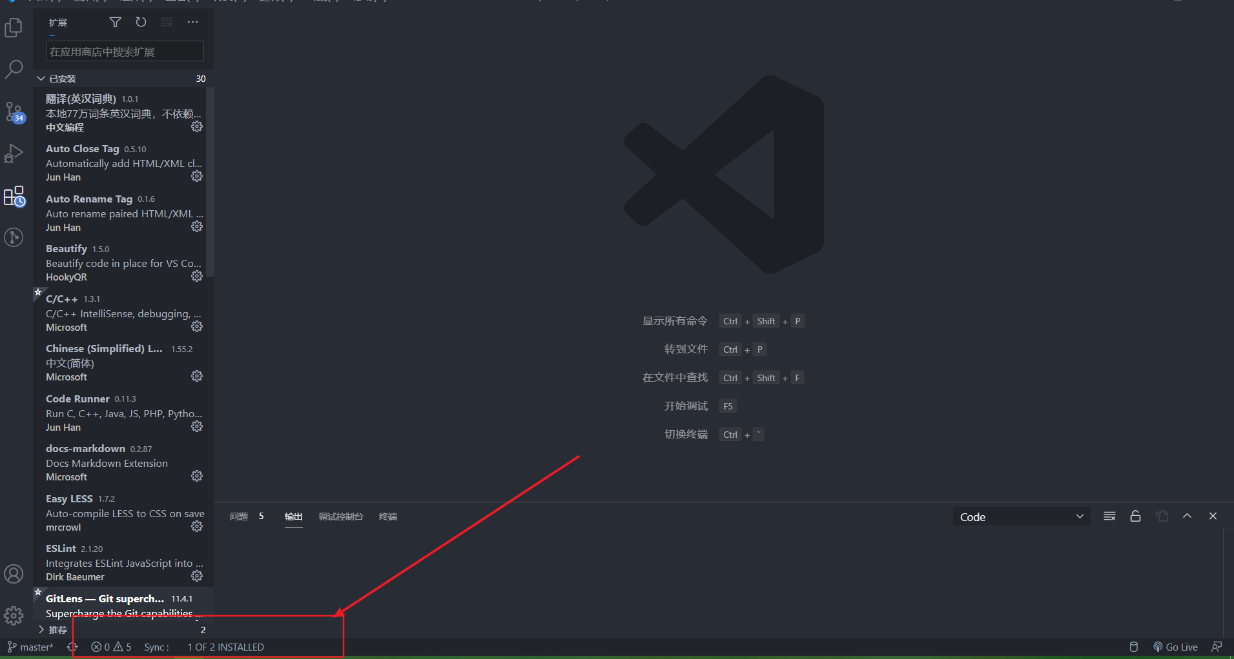Click the master* branch in status bar
Image resolution: width=1234 pixels, height=659 pixels.
coord(30,647)
